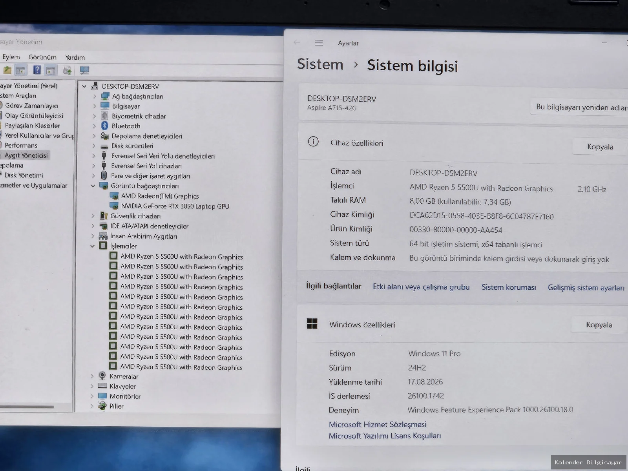Expand the Bilgisayar category
The width and height of the screenshot is (628, 471).
pos(95,106)
